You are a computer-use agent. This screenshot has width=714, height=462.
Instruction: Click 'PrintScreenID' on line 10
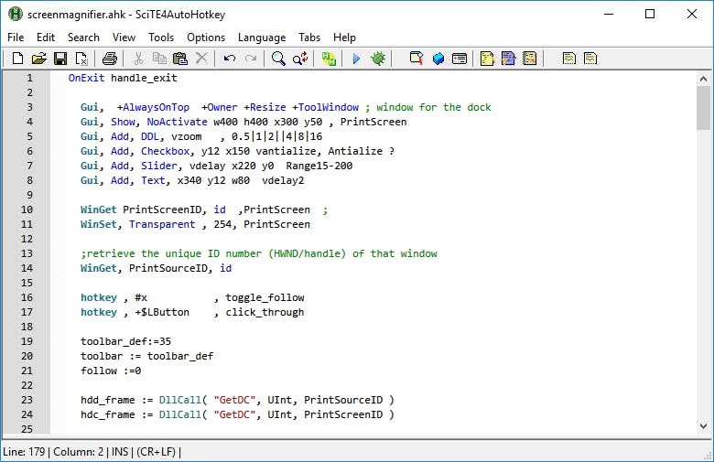click(x=162, y=210)
